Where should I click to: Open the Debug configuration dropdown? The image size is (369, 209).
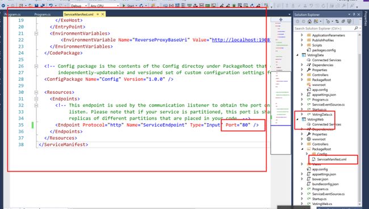(x=79, y=6)
